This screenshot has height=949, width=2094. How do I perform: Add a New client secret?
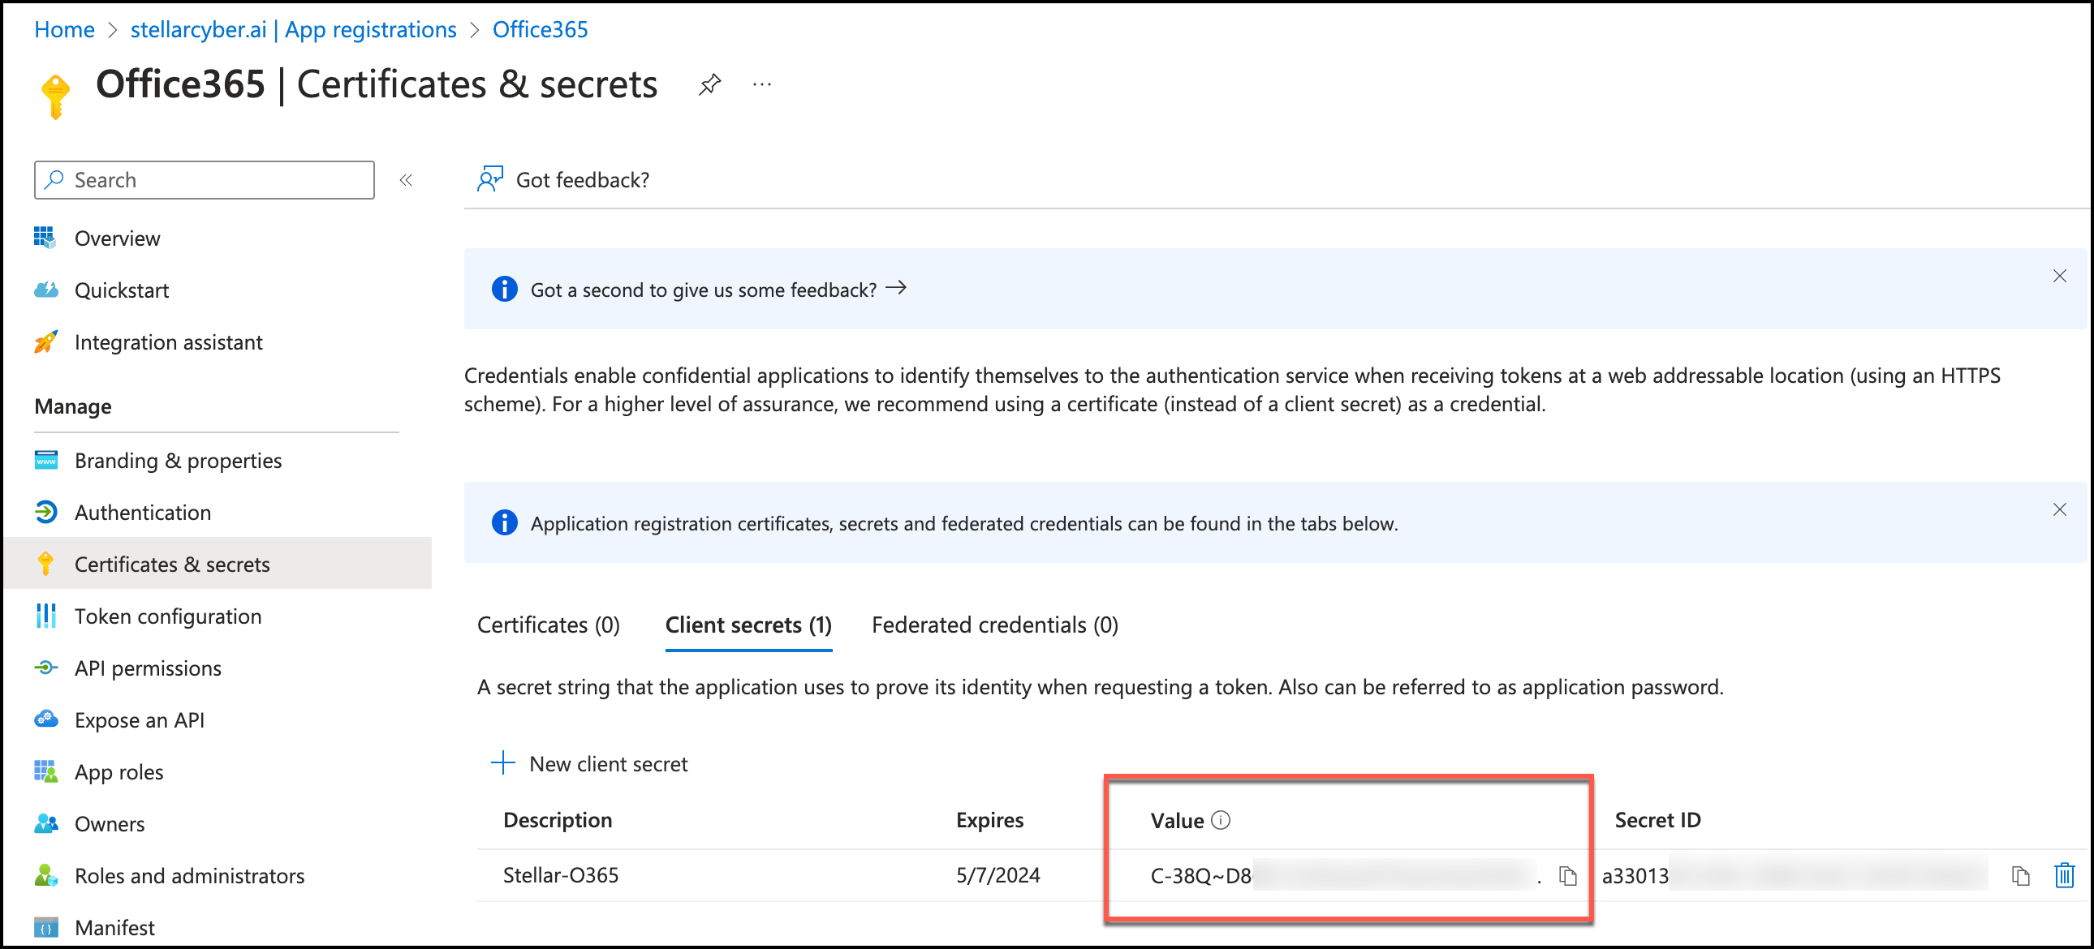(x=591, y=764)
